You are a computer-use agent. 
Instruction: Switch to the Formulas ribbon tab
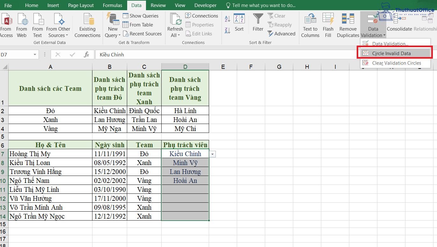pos(112,5)
